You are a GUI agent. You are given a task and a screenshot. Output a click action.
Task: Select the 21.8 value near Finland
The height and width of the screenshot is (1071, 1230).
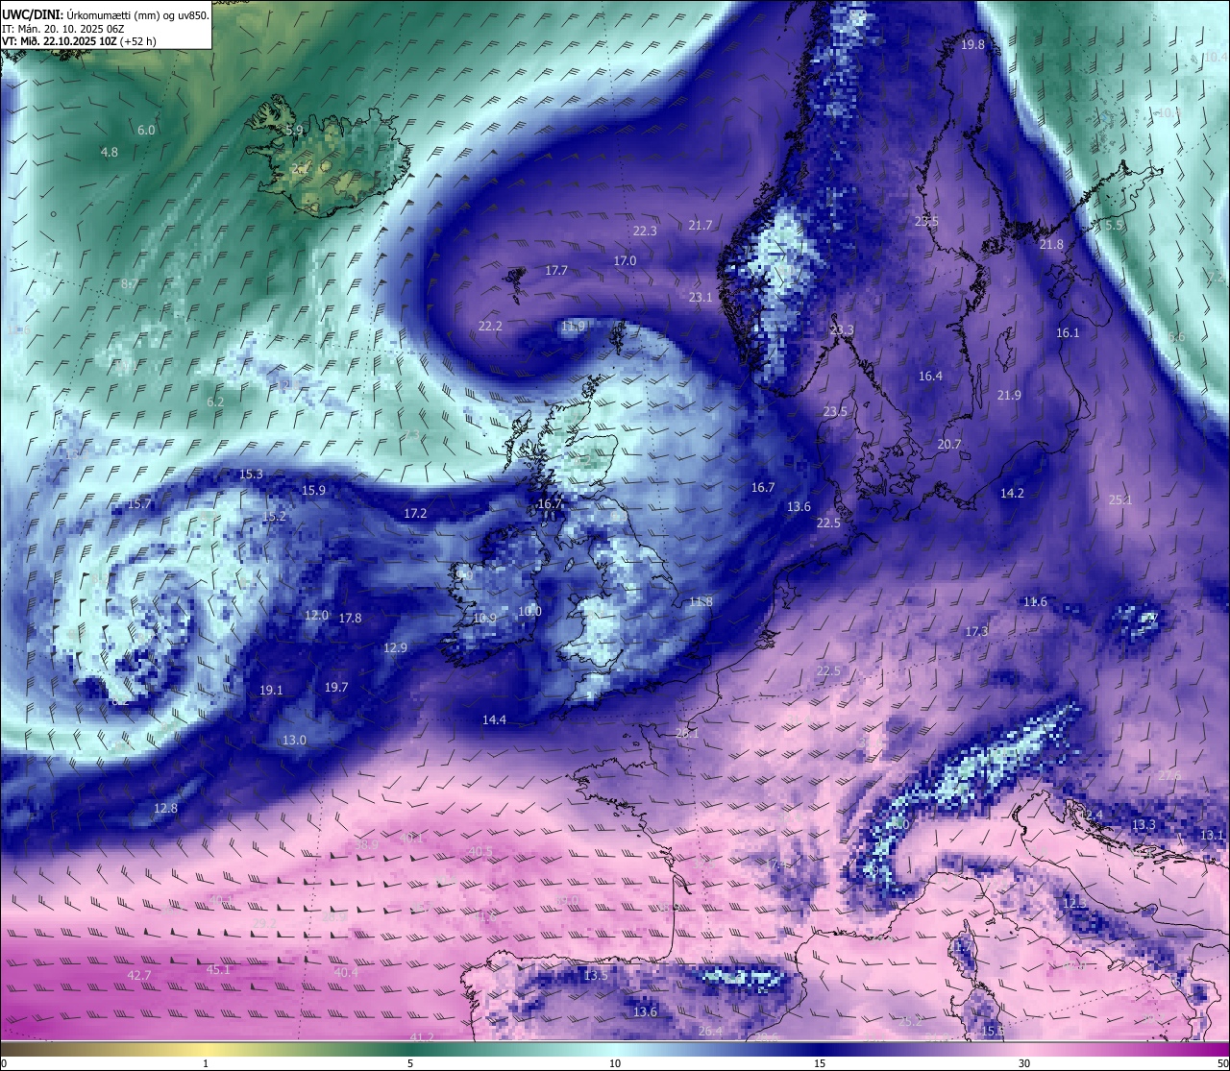1051,244
